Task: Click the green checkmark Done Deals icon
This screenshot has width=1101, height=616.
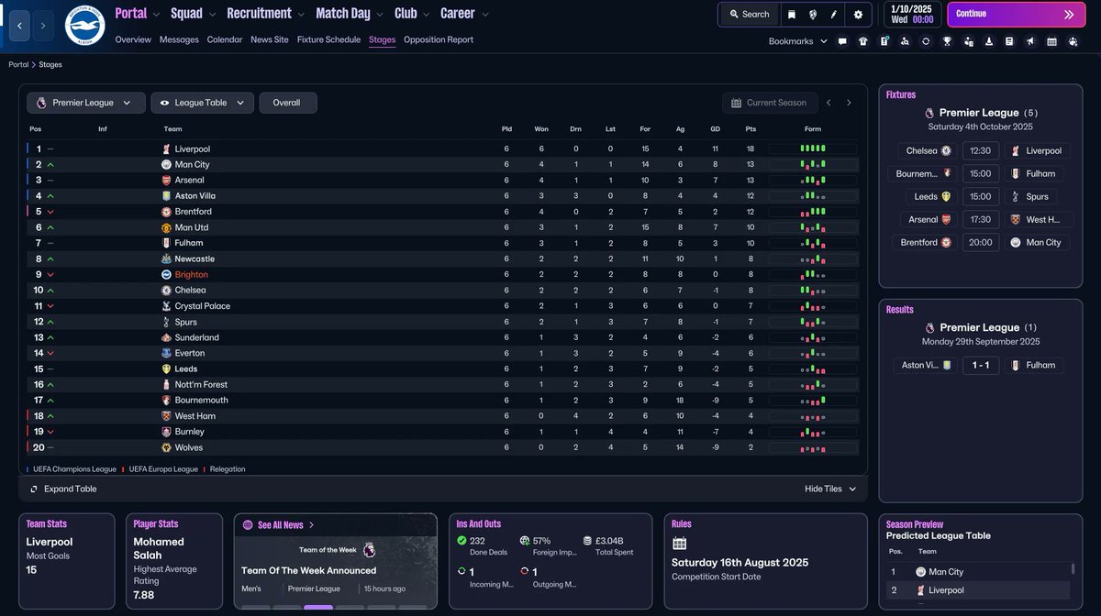Action: click(462, 541)
